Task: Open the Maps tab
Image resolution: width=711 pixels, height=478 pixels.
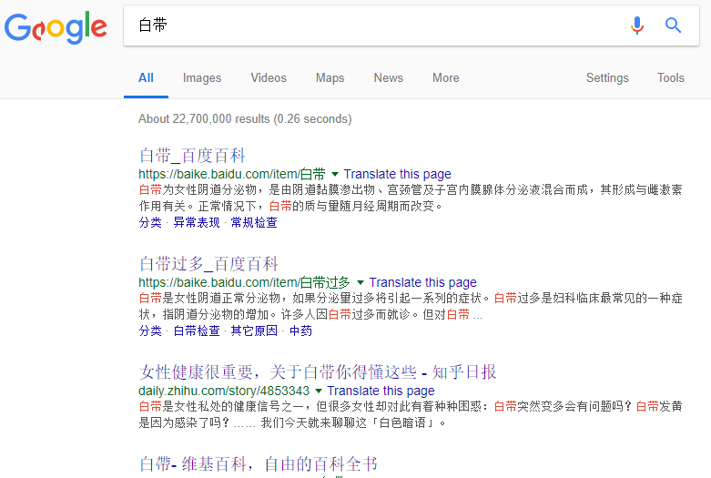Action: tap(330, 78)
